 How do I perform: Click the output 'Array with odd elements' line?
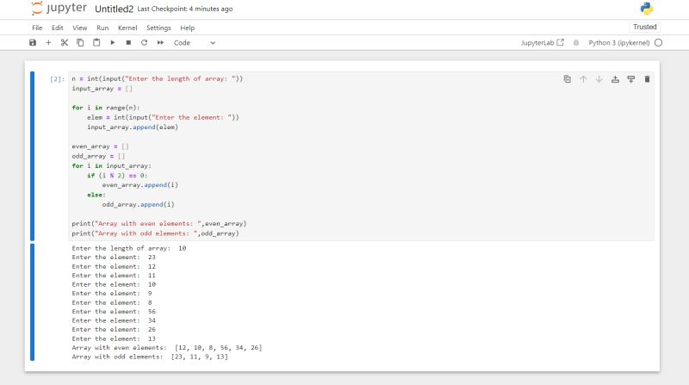coord(150,357)
